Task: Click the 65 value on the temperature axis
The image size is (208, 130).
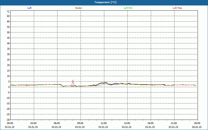Action: point(8,16)
